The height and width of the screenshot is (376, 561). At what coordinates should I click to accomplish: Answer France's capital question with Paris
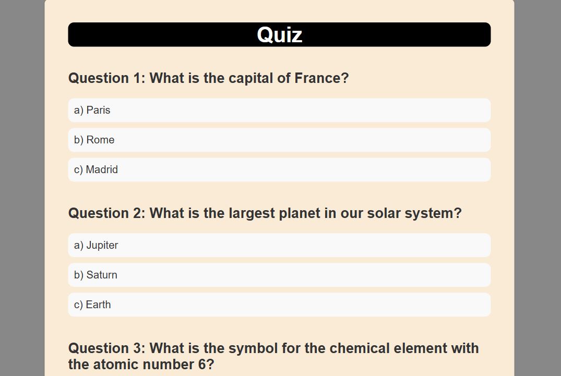pos(279,110)
